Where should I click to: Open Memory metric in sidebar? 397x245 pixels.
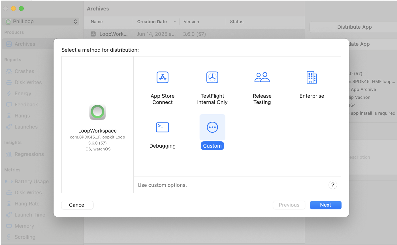[24, 226]
